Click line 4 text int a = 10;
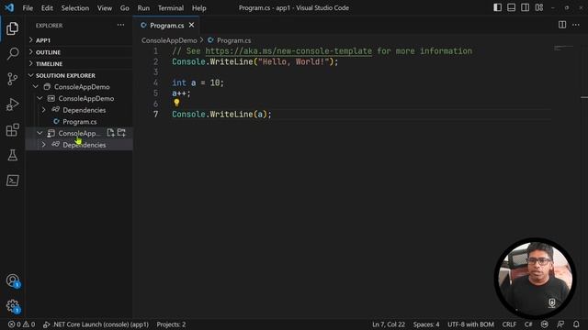This screenshot has height=330, width=588. 198,82
